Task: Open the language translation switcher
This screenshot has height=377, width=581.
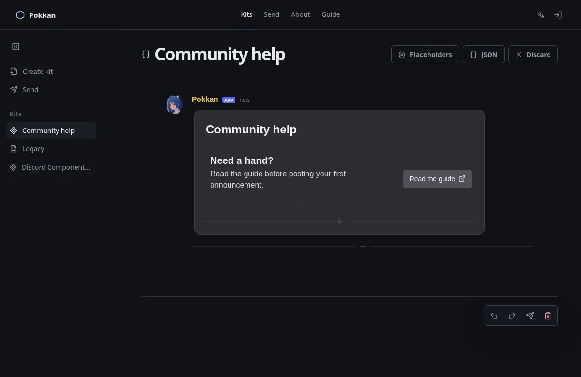Action: click(x=541, y=15)
